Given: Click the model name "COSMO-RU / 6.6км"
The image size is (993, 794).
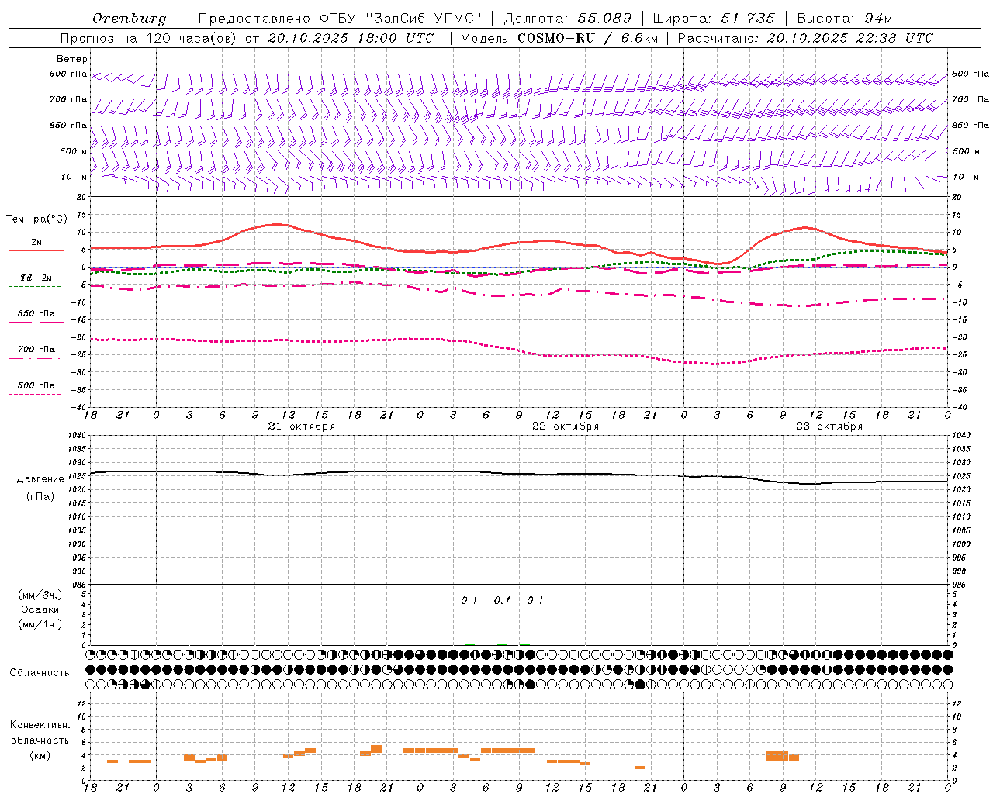Looking at the screenshot, I should coord(588,38).
